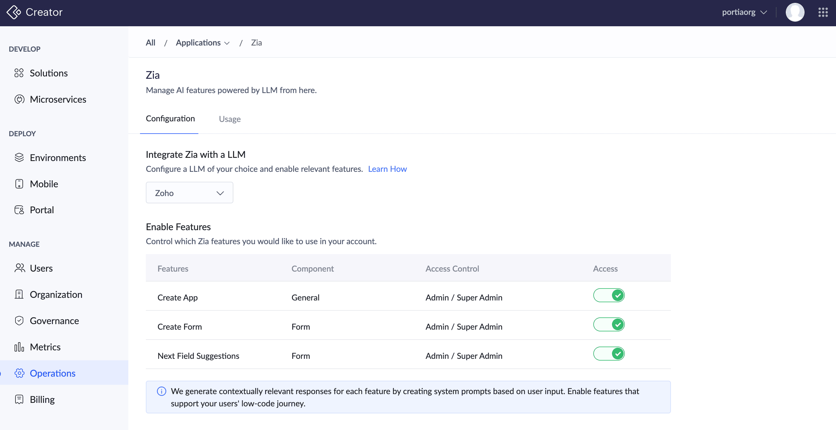Image resolution: width=836 pixels, height=430 pixels.
Task: Switch to the Usage tab
Action: 230,119
